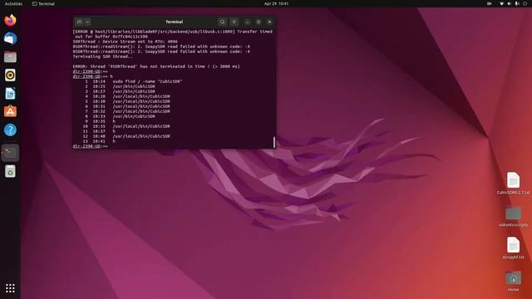Click history entry 8 at 10:33
The height and width of the screenshot is (299, 532).
coord(120,116)
